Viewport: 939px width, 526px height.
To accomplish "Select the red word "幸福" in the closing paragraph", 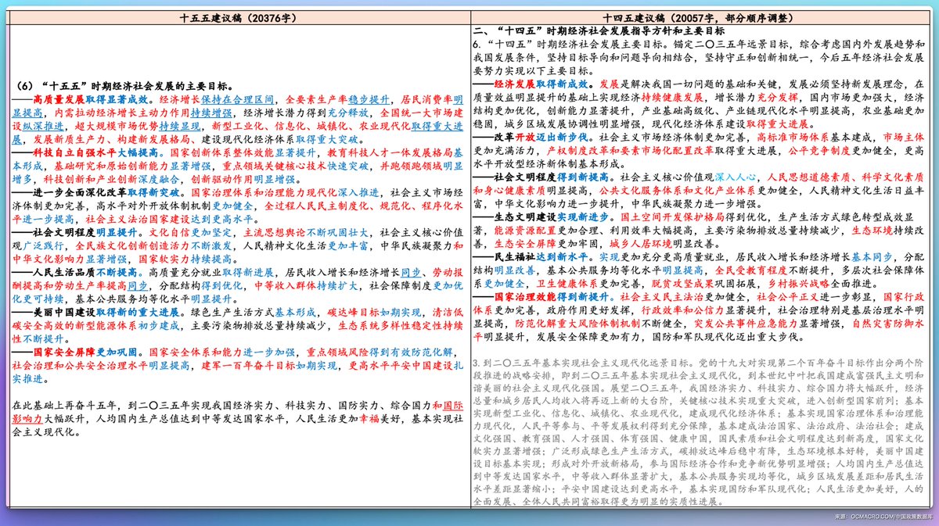I will pyautogui.click(x=369, y=417).
